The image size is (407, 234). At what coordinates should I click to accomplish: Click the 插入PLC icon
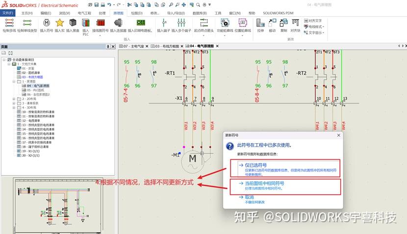click(86, 23)
